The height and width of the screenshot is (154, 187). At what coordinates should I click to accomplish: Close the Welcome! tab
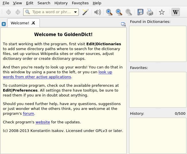33,23
